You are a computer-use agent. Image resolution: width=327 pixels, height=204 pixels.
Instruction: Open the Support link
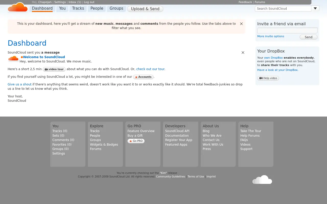pyautogui.click(x=246, y=149)
